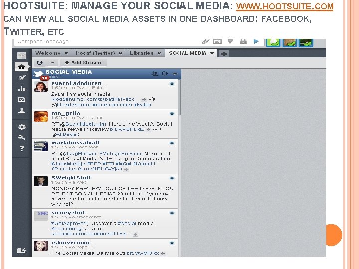Close the SOCIAL MEDIA tab
The image size is (359, 269).
[212, 53]
